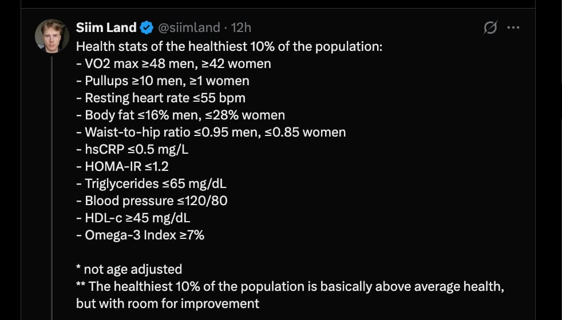Click the VO2 max line of text

[x=173, y=63]
